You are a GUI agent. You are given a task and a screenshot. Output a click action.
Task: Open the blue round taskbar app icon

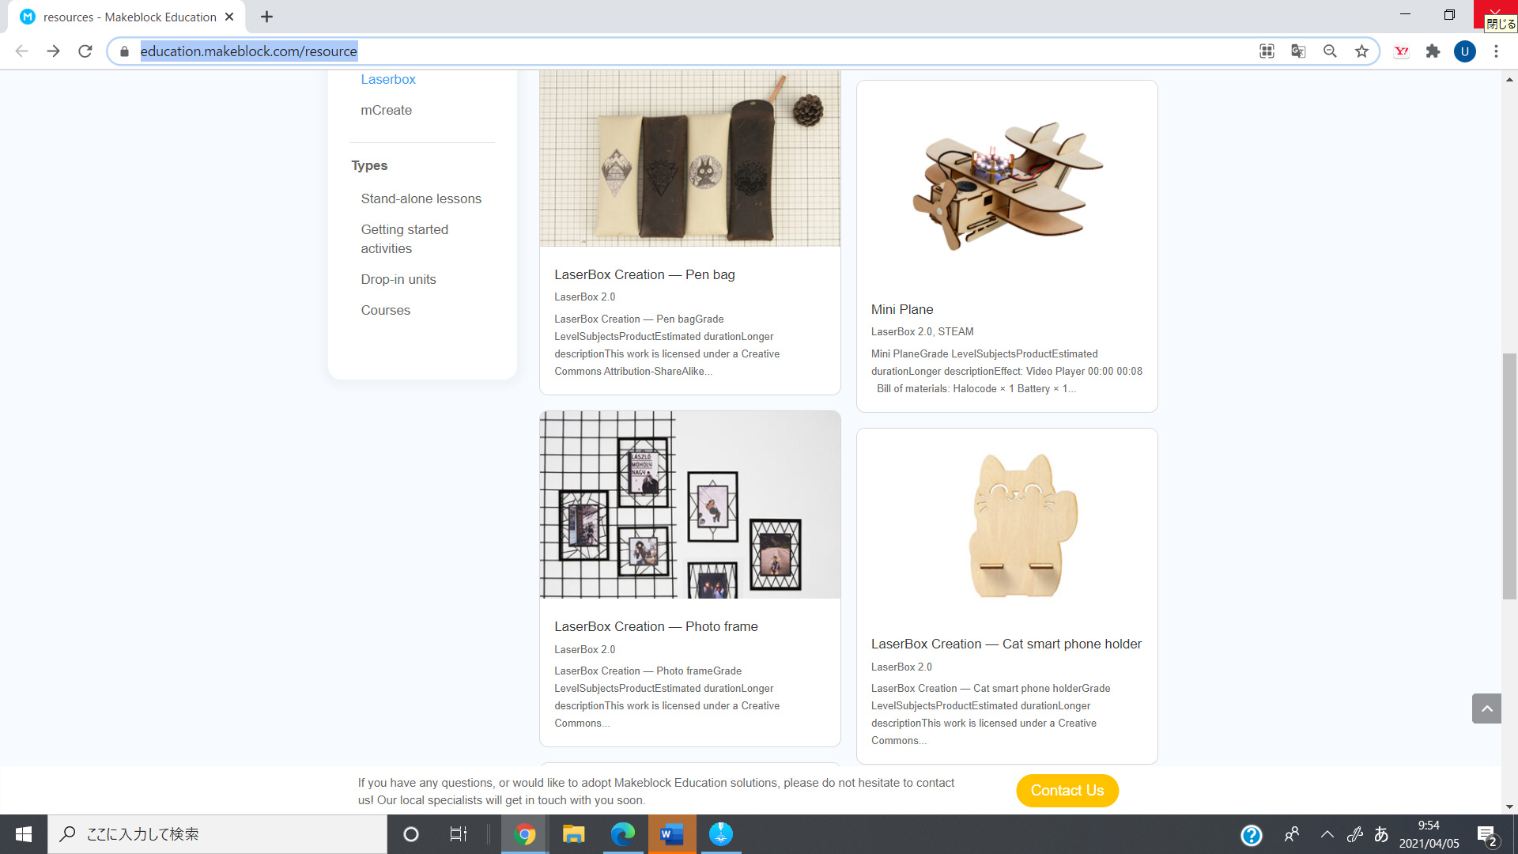pyautogui.click(x=721, y=834)
